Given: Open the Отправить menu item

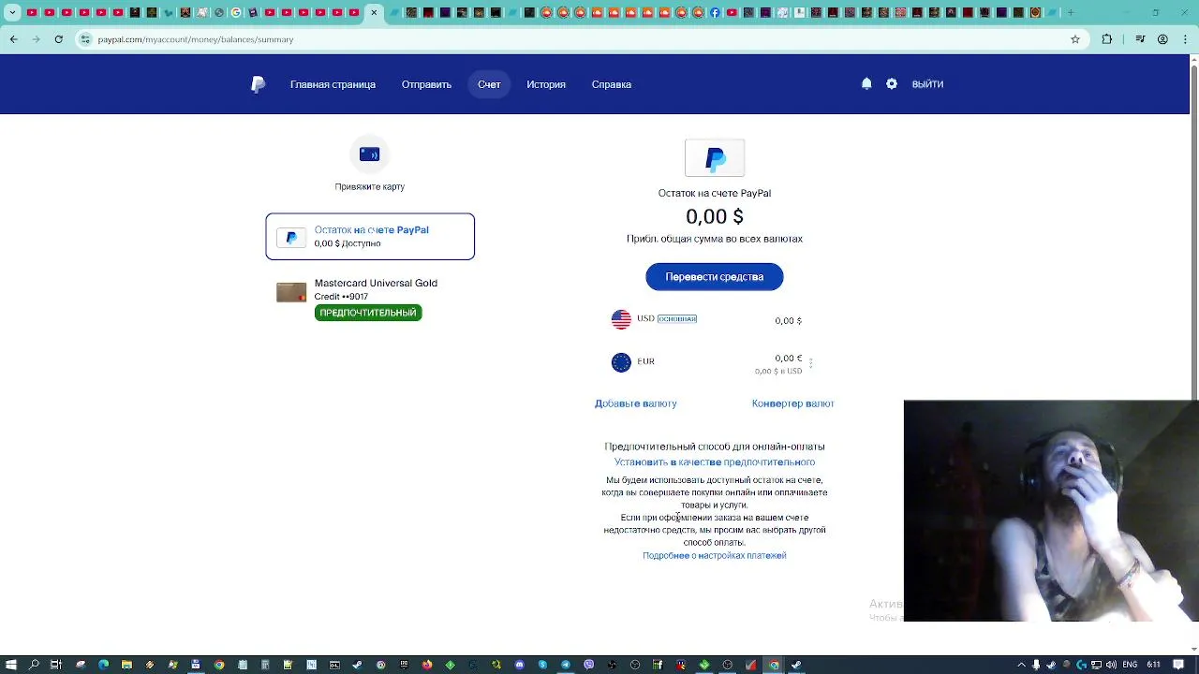Looking at the screenshot, I should pyautogui.click(x=426, y=84).
